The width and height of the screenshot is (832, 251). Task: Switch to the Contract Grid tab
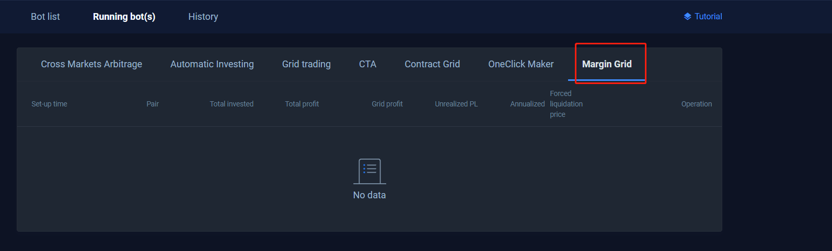[x=432, y=64]
